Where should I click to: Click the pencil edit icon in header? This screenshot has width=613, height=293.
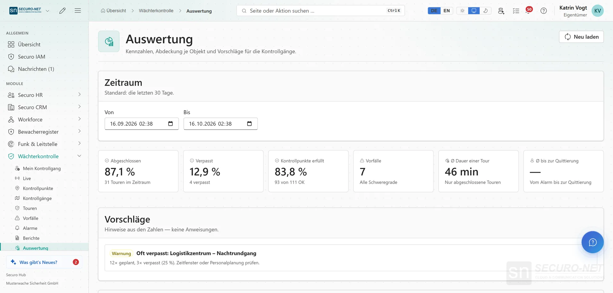pyautogui.click(x=63, y=11)
